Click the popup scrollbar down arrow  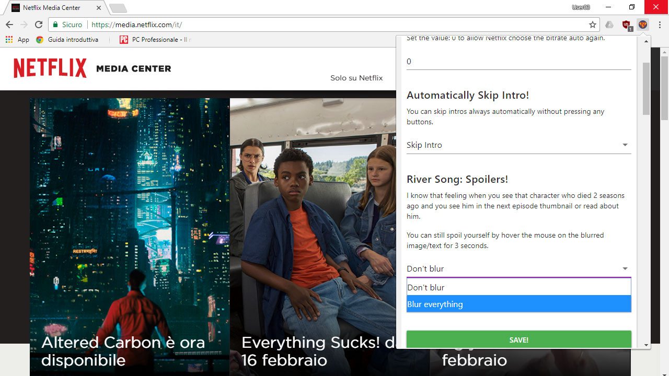point(647,345)
